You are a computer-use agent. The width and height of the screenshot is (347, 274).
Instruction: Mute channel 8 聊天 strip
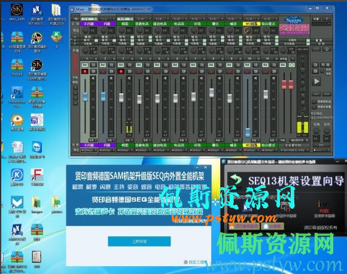point(220,71)
